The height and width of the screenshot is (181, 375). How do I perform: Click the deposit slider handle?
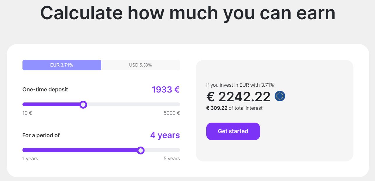pos(84,104)
